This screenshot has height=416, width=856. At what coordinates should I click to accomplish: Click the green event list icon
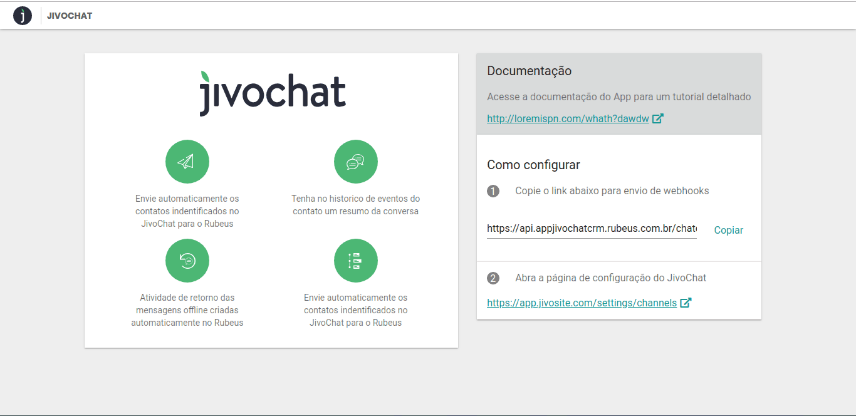(x=355, y=261)
